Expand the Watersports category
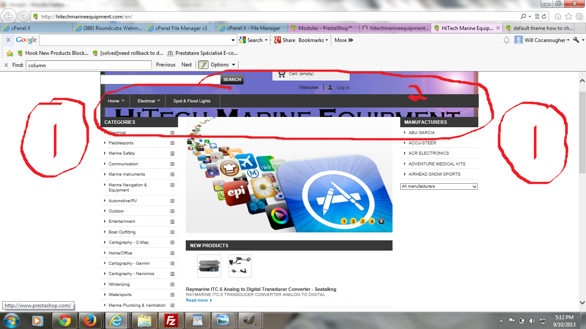This screenshot has width=586, height=329. (172, 295)
